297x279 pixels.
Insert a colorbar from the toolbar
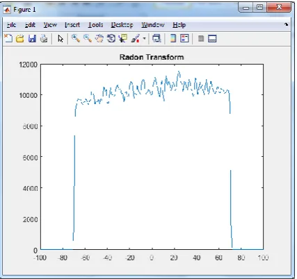pos(173,38)
